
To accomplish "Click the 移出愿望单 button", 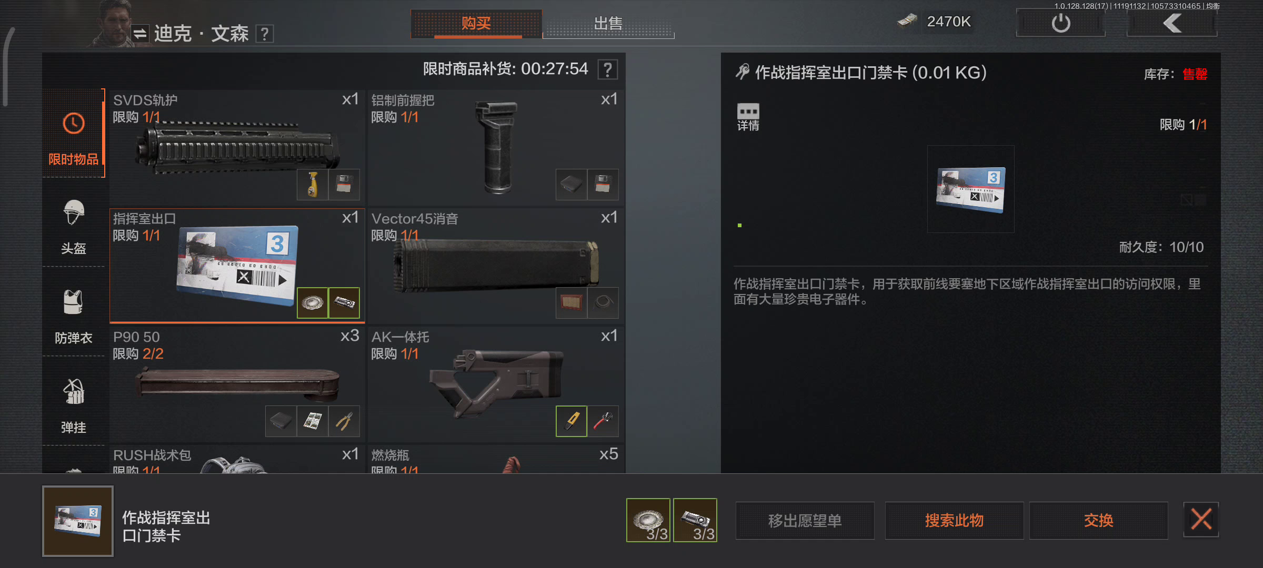I will pyautogui.click(x=805, y=521).
